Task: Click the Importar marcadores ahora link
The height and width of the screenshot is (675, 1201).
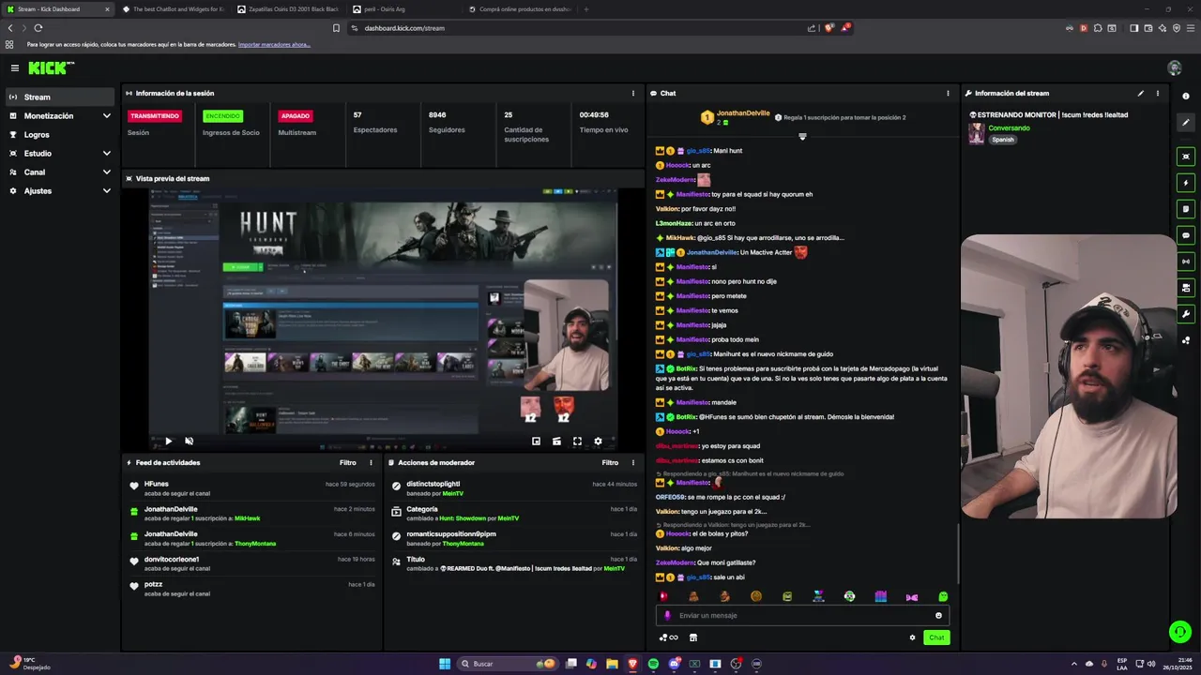Action: [274, 44]
